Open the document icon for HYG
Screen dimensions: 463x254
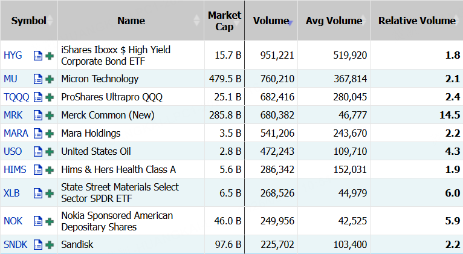(38, 56)
